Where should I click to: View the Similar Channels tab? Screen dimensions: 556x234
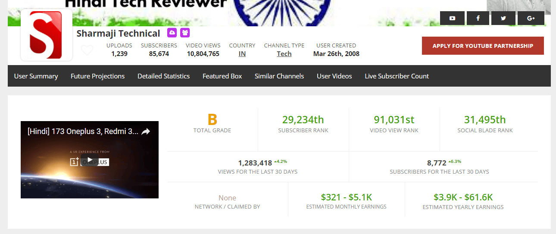click(x=279, y=76)
